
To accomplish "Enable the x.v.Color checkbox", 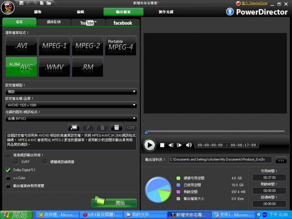I will click(8, 178).
